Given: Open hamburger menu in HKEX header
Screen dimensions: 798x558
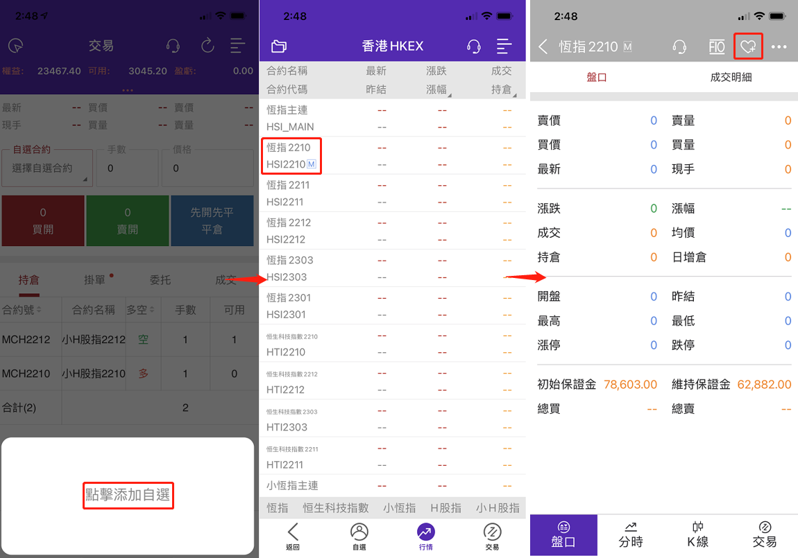Looking at the screenshot, I should coord(504,46).
